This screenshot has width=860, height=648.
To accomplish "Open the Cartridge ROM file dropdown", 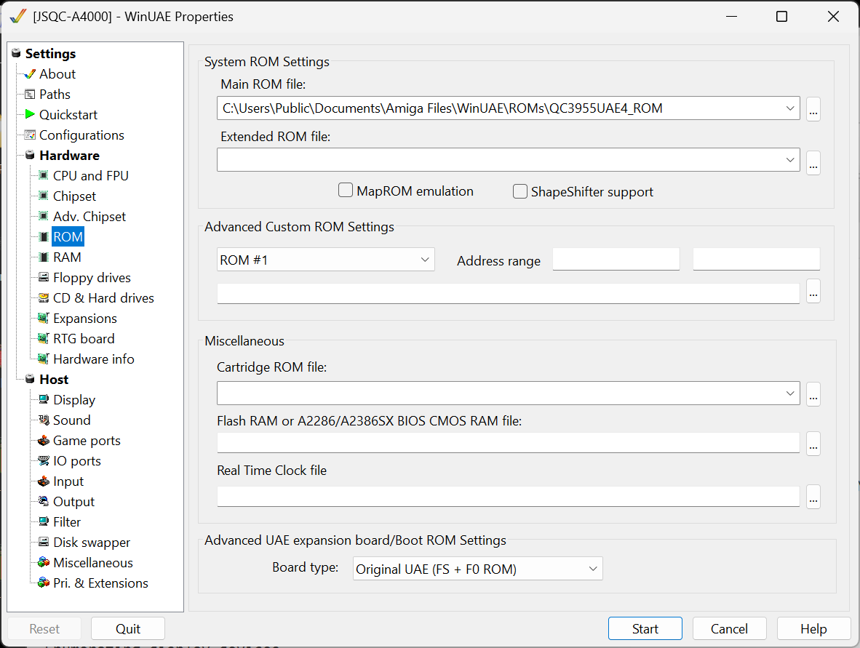I will pos(790,393).
